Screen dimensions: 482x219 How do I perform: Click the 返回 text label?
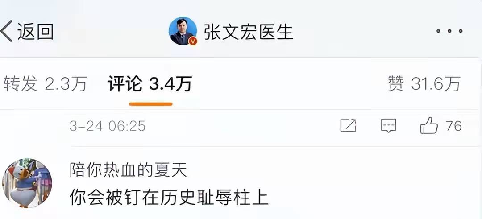point(36,31)
